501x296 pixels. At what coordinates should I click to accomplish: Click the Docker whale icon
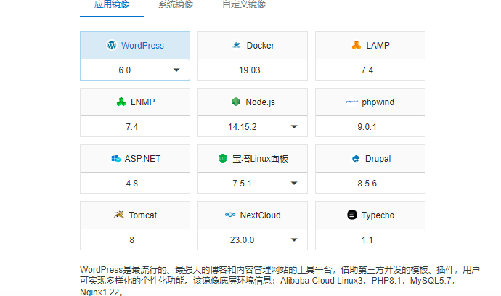pyautogui.click(x=237, y=45)
